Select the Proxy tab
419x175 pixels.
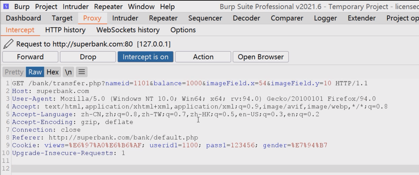[92, 18]
